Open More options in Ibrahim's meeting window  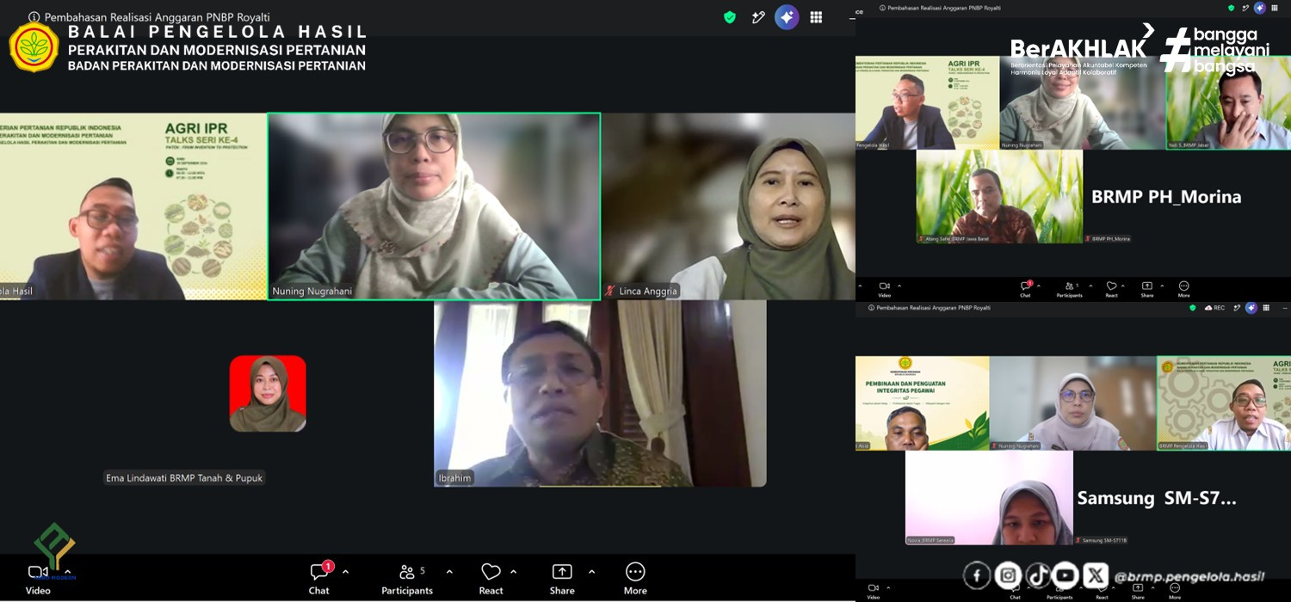[x=635, y=578]
